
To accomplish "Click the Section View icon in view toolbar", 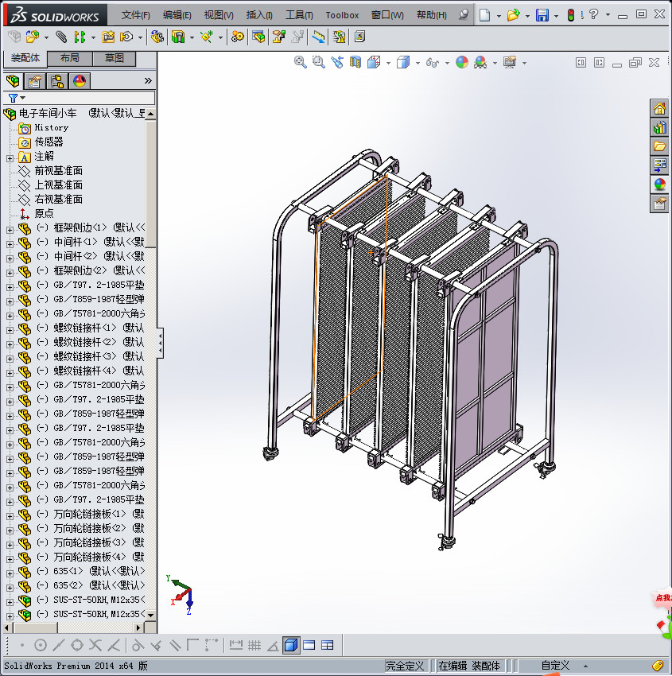I will pos(355,62).
